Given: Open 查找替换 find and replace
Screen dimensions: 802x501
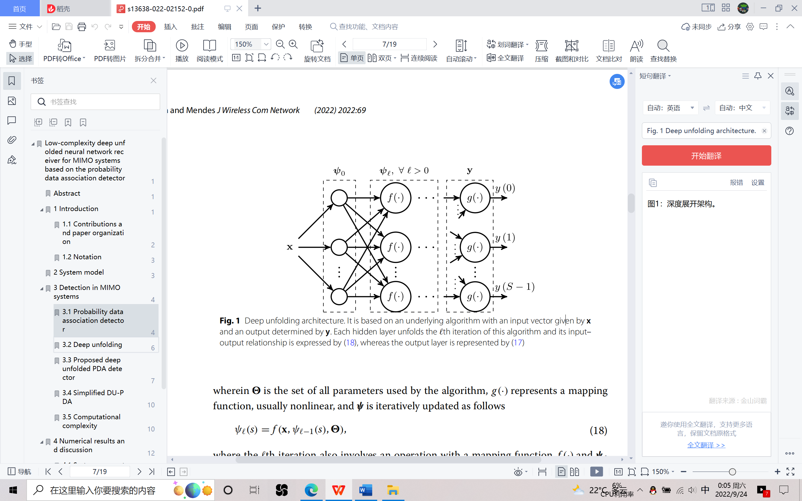Looking at the screenshot, I should point(663,51).
